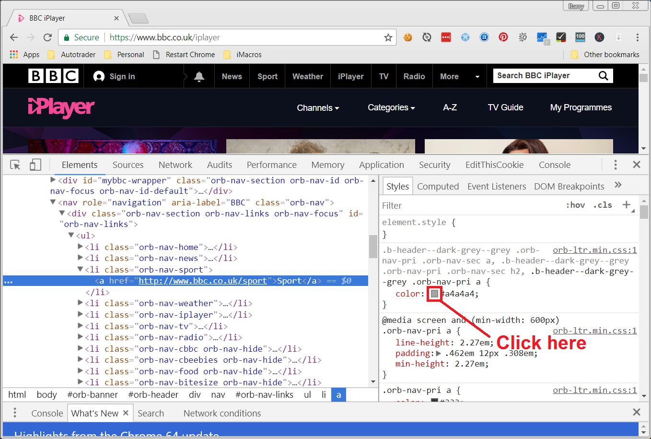Image resolution: width=651 pixels, height=439 pixels.
Task: Collapse the orb-nav-sport list item
Action: point(80,270)
